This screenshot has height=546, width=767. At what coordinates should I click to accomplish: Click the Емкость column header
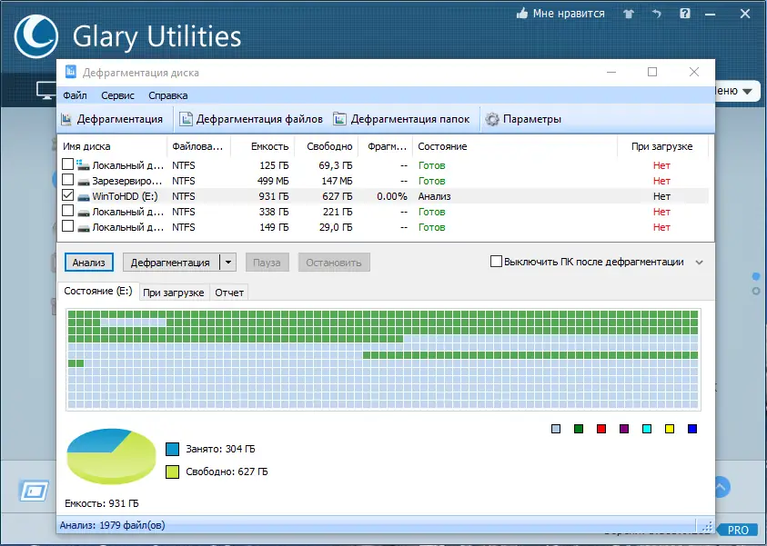(263, 146)
